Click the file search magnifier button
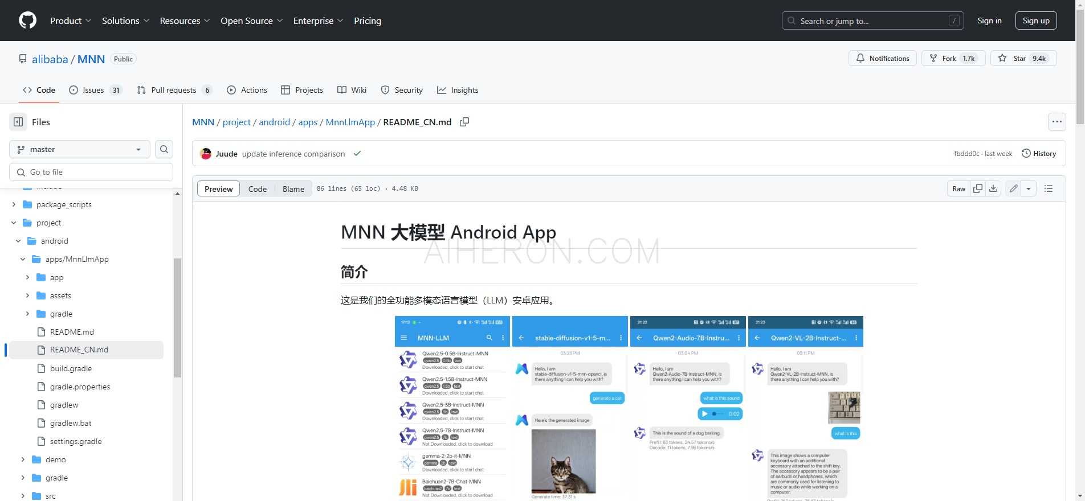Image resolution: width=1085 pixels, height=501 pixels. (x=164, y=149)
